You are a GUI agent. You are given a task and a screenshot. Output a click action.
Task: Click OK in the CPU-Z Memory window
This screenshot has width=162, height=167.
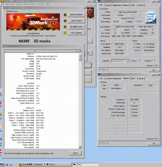154,143
